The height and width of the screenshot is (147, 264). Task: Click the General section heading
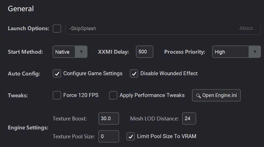click(21, 9)
